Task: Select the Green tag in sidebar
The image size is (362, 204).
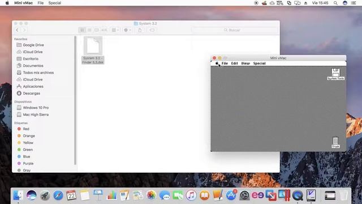Action: [25, 150]
